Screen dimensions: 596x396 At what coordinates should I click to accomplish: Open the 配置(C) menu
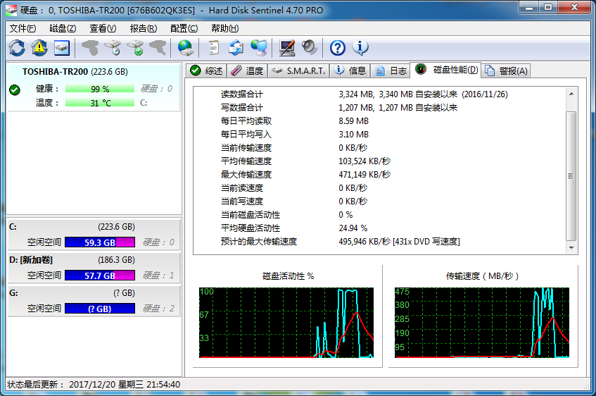[184, 28]
